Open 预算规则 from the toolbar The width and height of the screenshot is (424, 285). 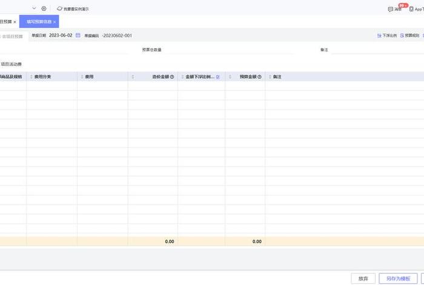pyautogui.click(x=411, y=36)
